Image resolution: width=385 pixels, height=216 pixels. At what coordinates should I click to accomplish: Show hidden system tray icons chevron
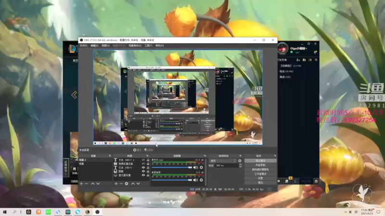[346, 212]
